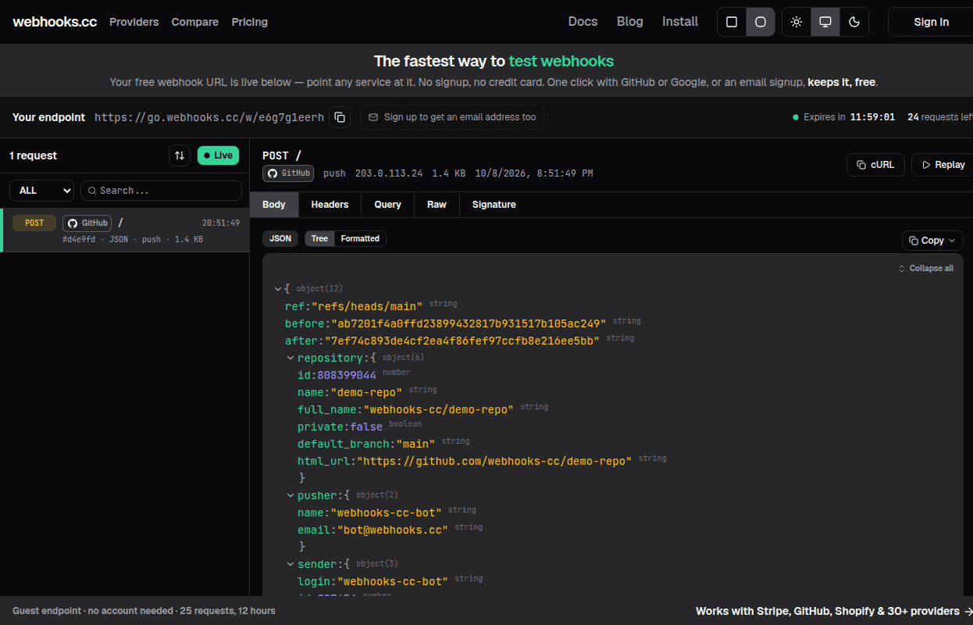Click the html_url github.com value
973x625 pixels.
pyautogui.click(x=494, y=461)
